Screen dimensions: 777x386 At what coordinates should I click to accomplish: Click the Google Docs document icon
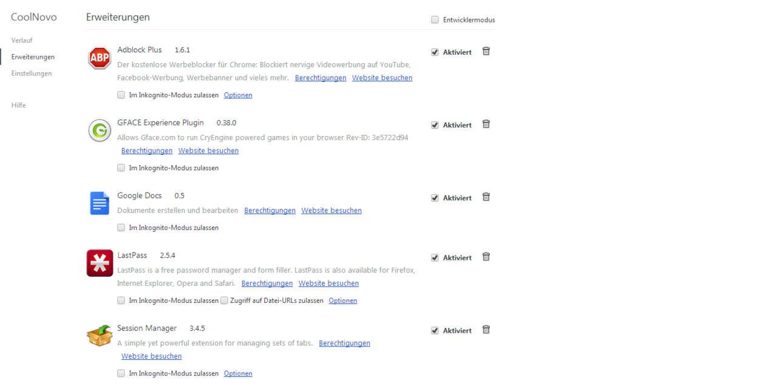[100, 203]
